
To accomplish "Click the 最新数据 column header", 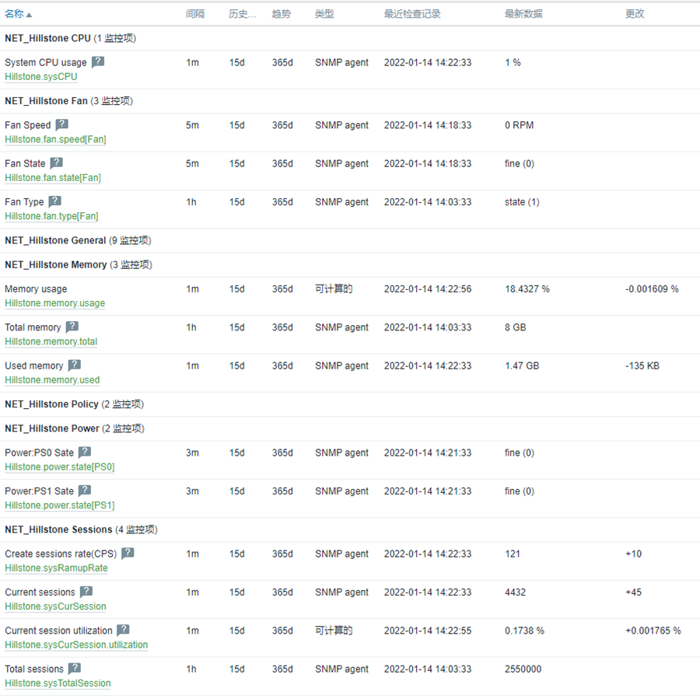I will [523, 14].
